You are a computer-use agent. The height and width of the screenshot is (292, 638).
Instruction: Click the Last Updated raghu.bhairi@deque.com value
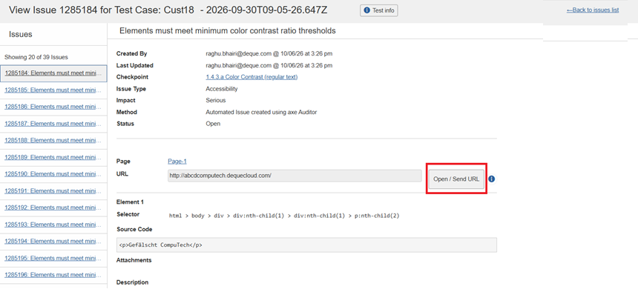click(269, 65)
